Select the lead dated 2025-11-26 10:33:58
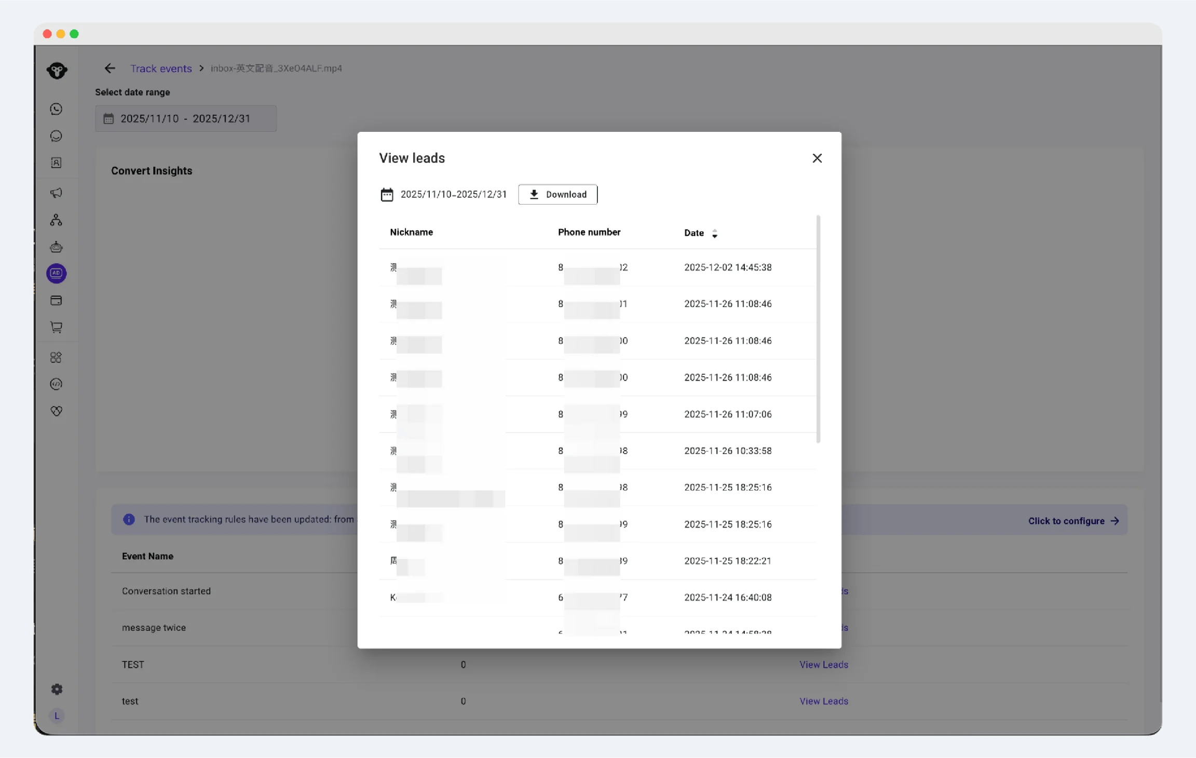The width and height of the screenshot is (1196, 758). pos(597,451)
